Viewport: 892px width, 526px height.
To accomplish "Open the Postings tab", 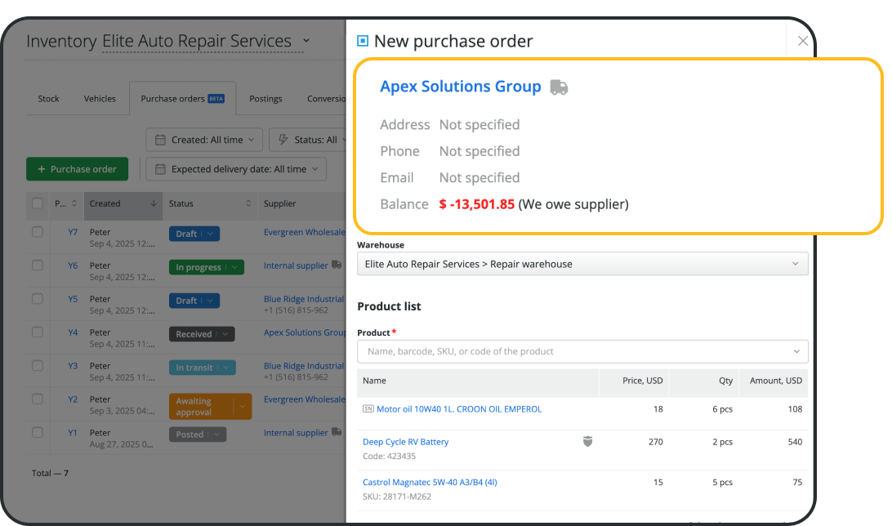I will 265,99.
